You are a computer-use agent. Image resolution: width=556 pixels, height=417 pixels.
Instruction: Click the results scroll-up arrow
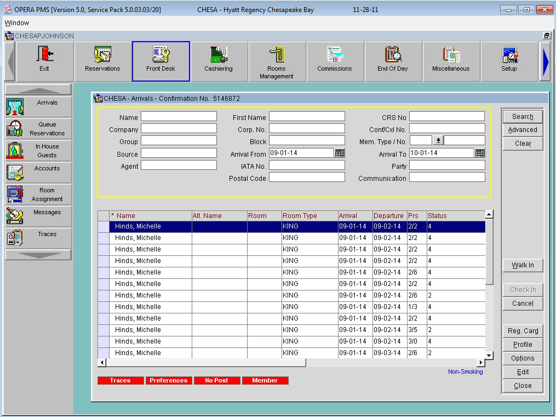click(x=489, y=215)
